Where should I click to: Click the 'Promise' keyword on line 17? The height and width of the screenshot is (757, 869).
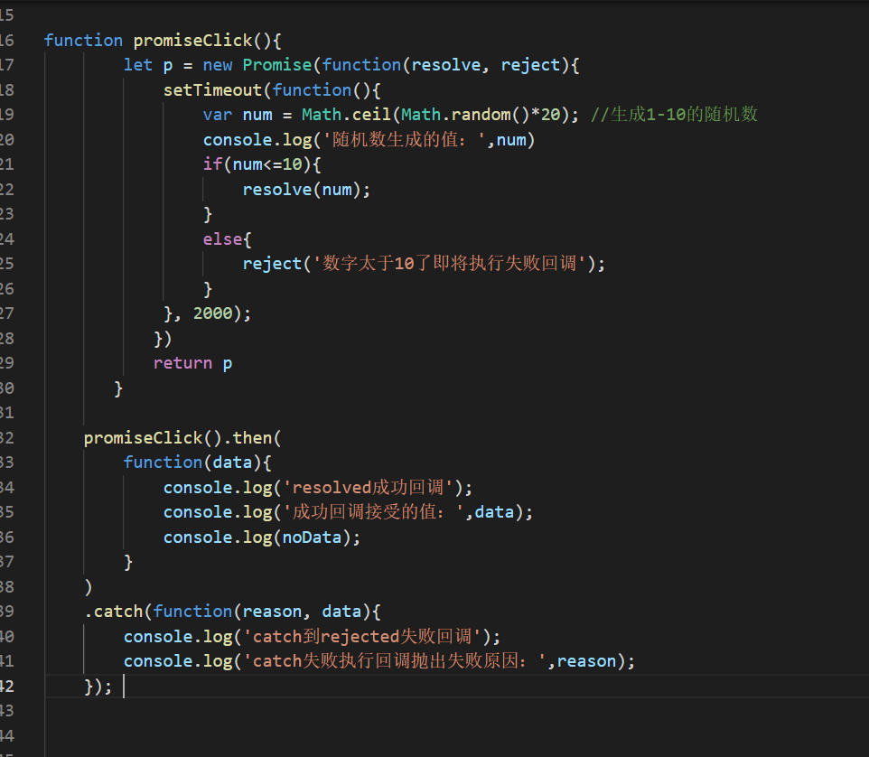(277, 65)
